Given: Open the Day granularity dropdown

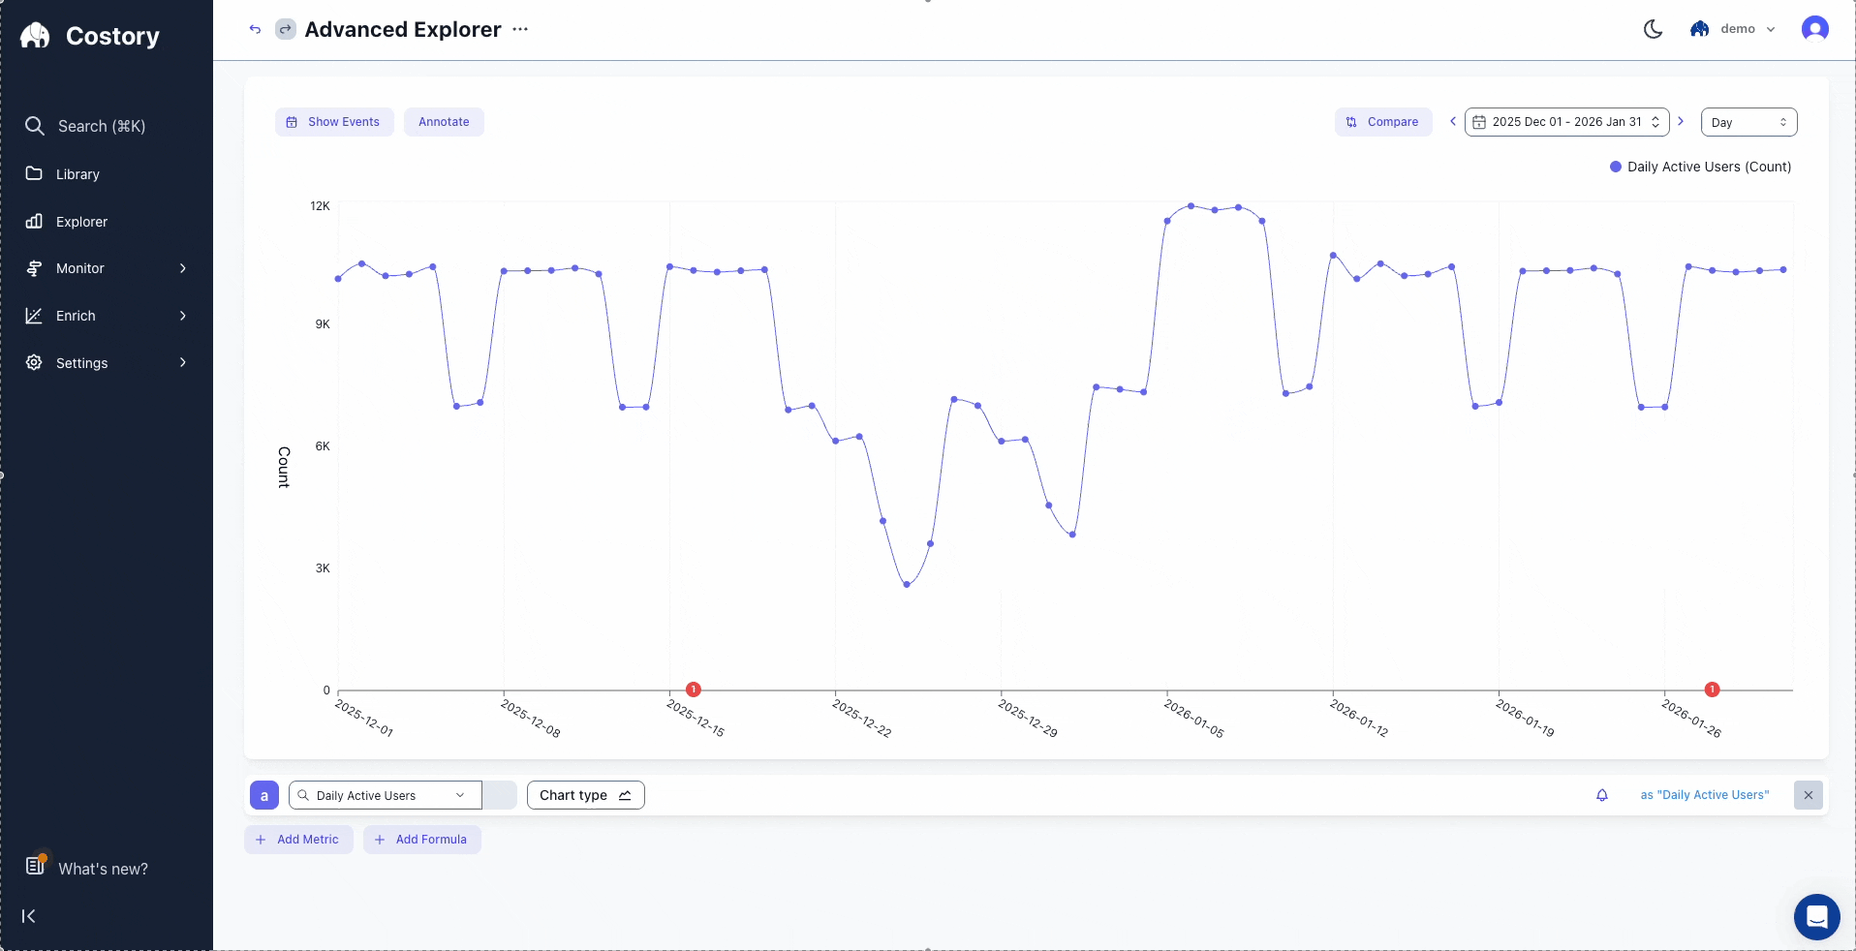Looking at the screenshot, I should tap(1748, 122).
